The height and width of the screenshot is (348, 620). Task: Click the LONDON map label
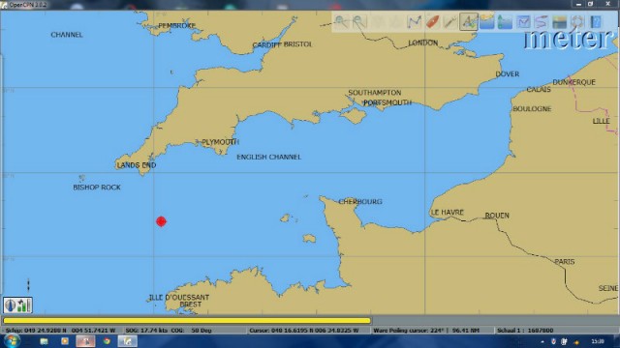pos(422,43)
